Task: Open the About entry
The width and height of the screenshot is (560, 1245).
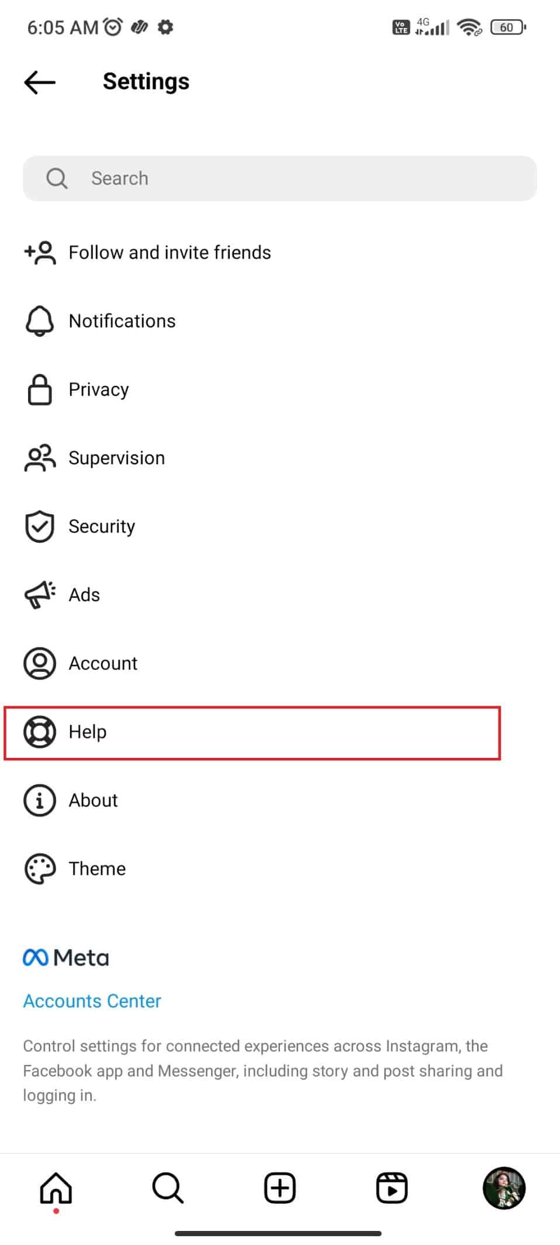Action: coord(280,800)
